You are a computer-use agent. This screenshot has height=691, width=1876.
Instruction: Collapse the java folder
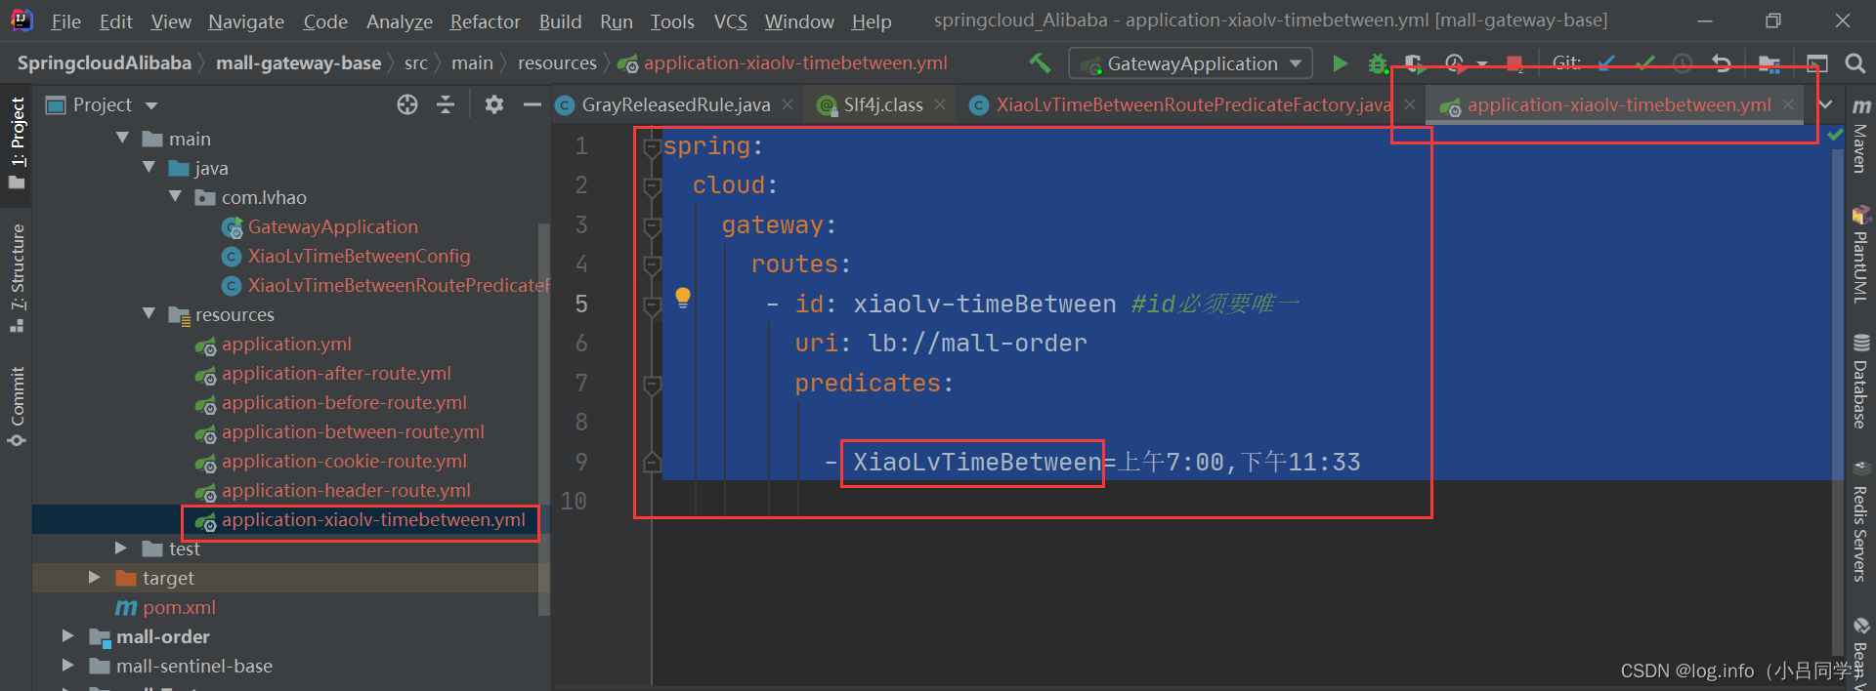click(x=149, y=168)
